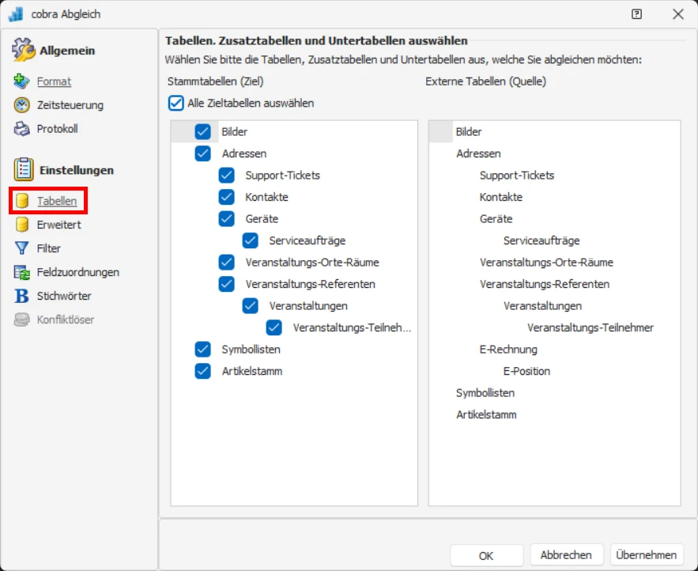Click the Allgemein section heading
698x571 pixels.
click(x=67, y=51)
